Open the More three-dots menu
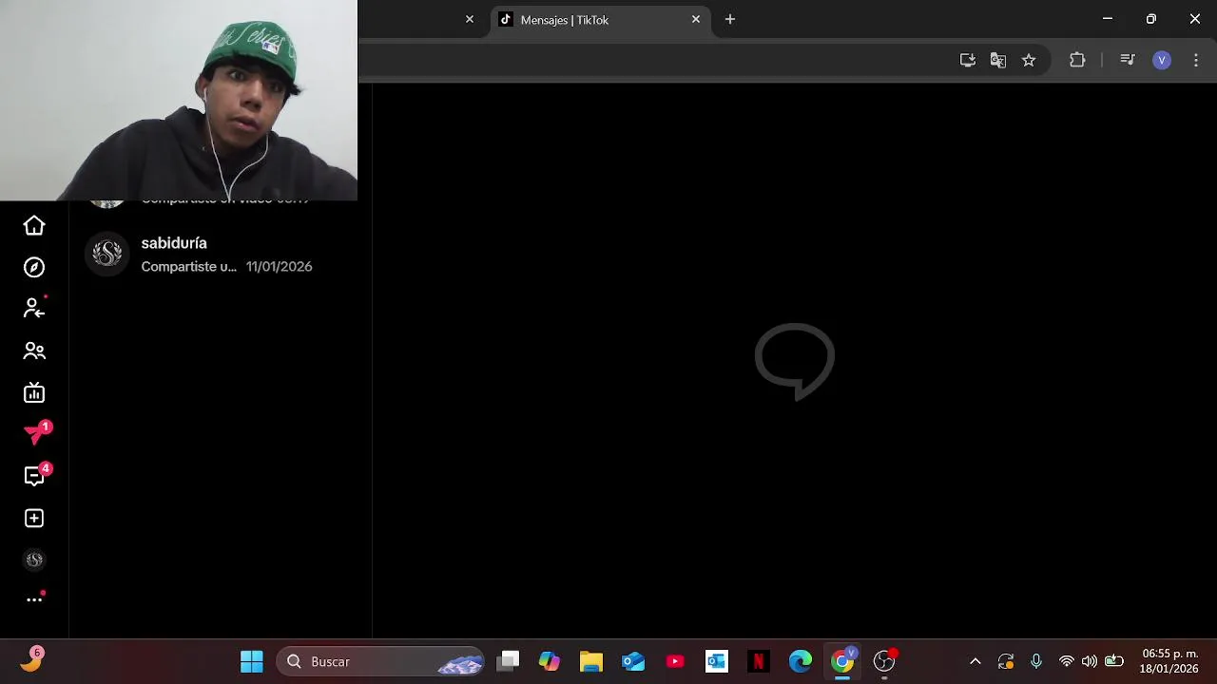 [x=34, y=599]
